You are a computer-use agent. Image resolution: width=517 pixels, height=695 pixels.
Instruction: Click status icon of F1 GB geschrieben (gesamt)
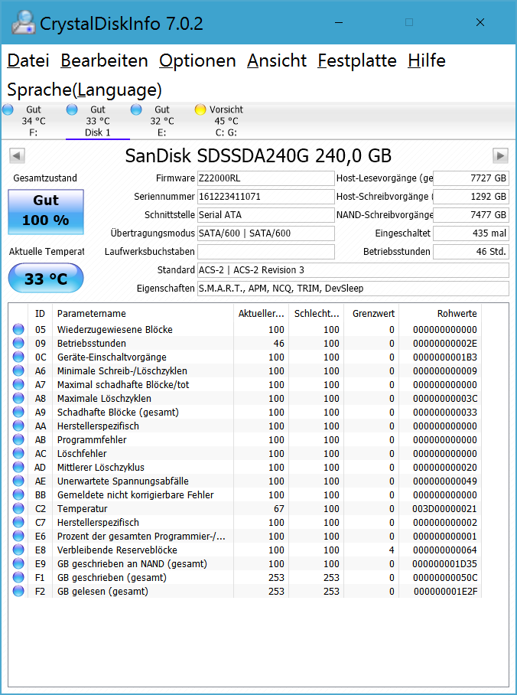coord(18,576)
